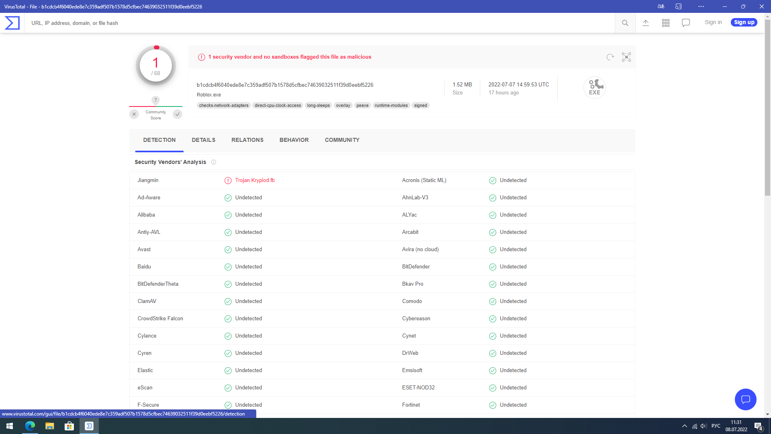Open the Trojan.Kryplod.fb detection link
Image resolution: width=771 pixels, height=434 pixels.
(255, 180)
